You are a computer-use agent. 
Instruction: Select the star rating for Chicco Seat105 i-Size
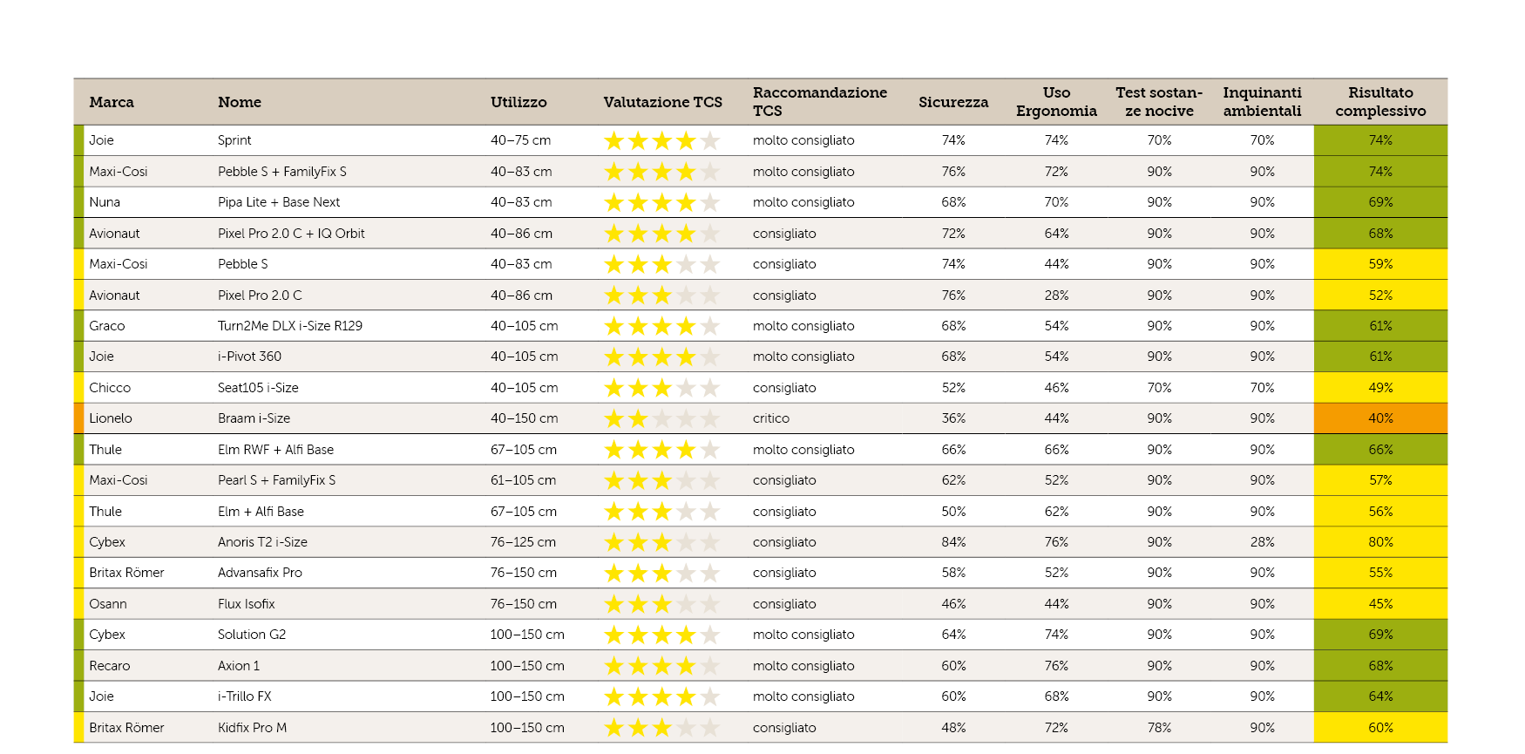pos(662,388)
